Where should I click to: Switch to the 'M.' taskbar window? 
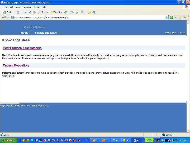95,140
